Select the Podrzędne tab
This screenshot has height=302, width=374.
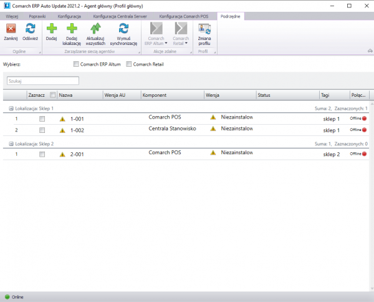click(x=230, y=16)
